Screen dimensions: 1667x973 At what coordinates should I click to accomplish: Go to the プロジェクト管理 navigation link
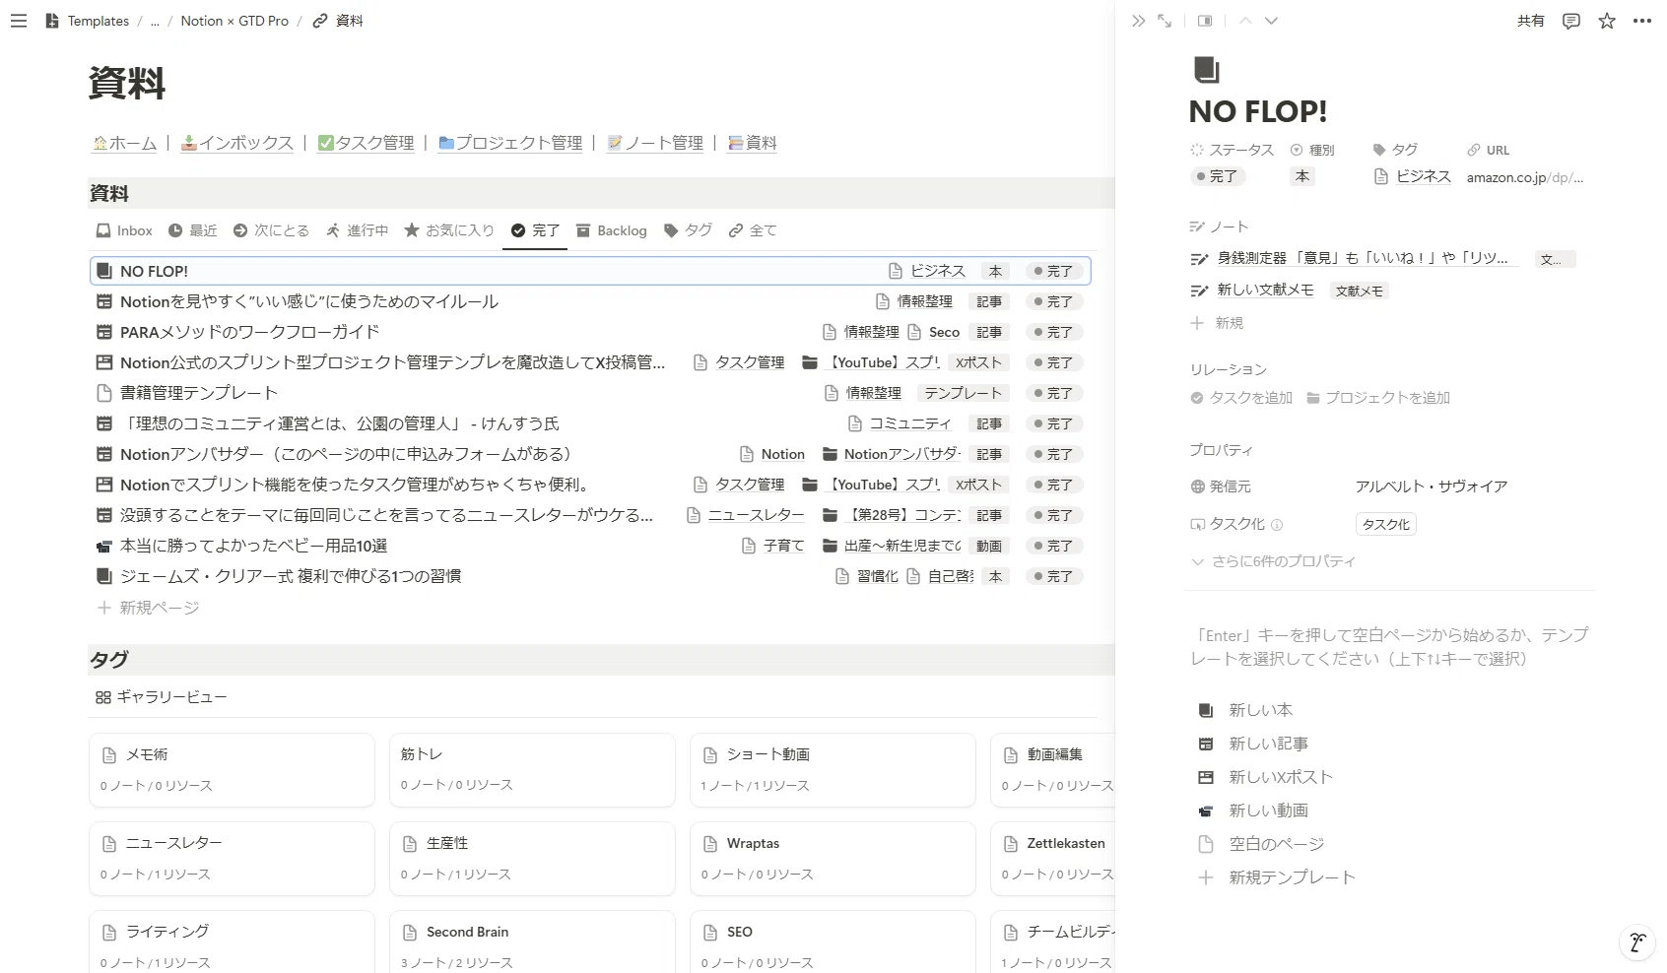tap(510, 143)
